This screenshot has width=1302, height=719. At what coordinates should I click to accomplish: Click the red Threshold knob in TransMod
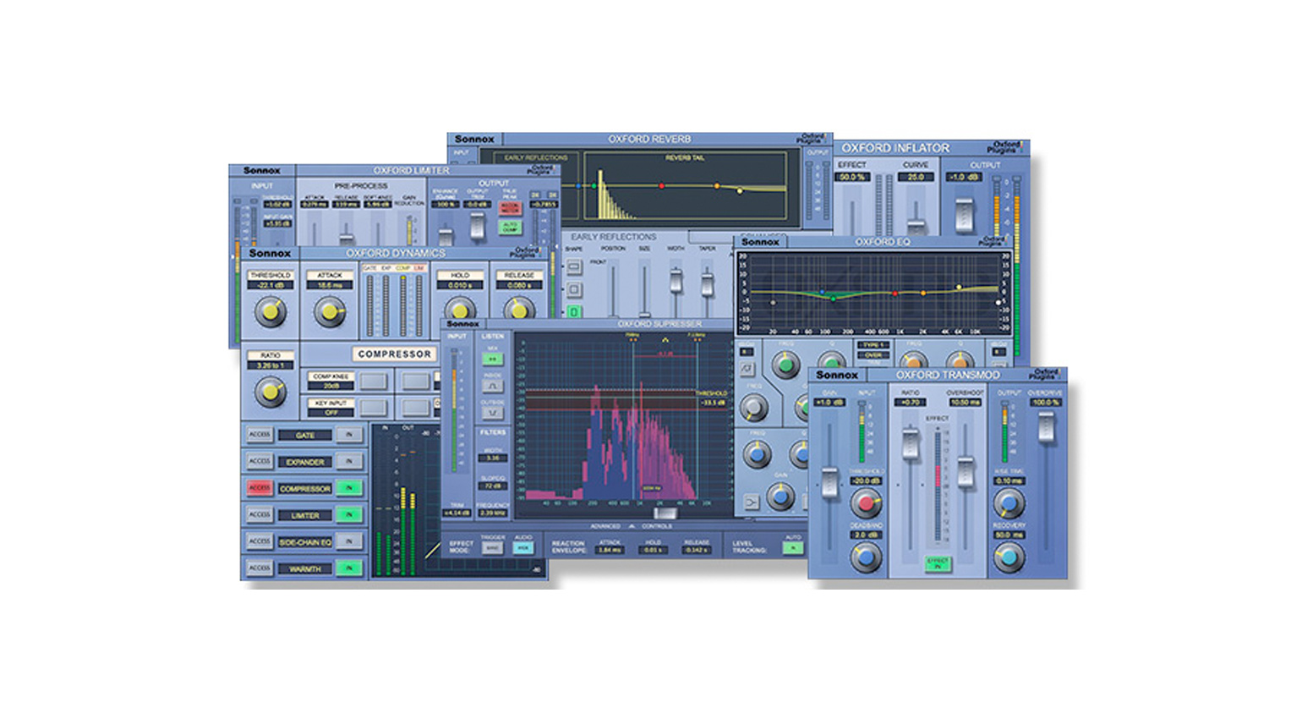865,504
